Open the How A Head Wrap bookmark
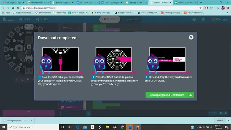This screenshot has height=130, width=231. 194,13
